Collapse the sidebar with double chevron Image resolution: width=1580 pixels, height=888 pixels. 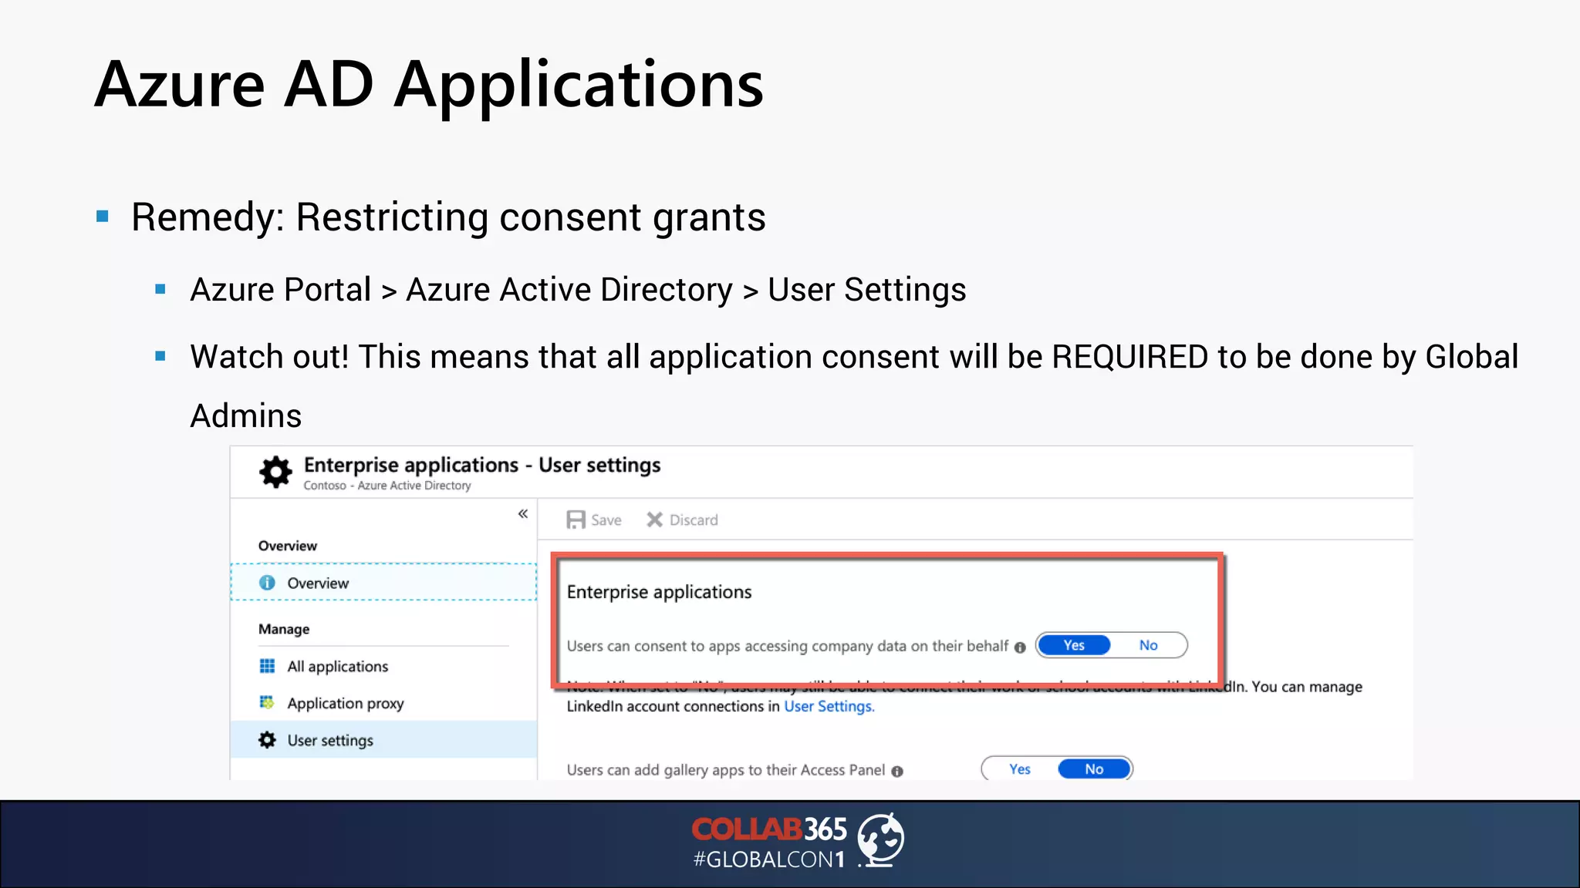point(523,513)
